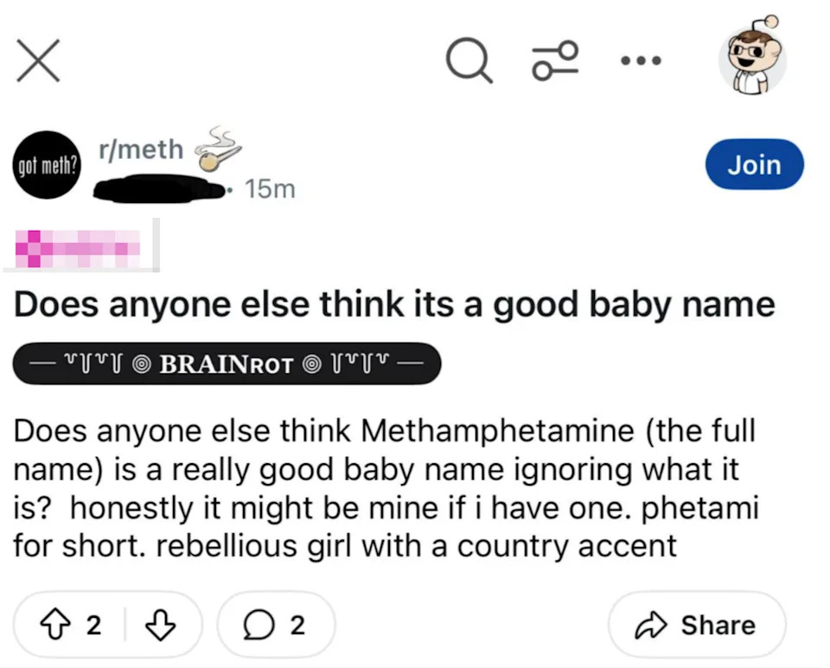
Task: Click the 15m post timestamp
Action: pyautogui.click(x=270, y=188)
